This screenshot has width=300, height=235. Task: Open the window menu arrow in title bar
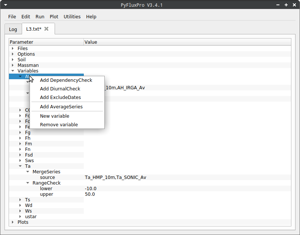pos(6,5)
